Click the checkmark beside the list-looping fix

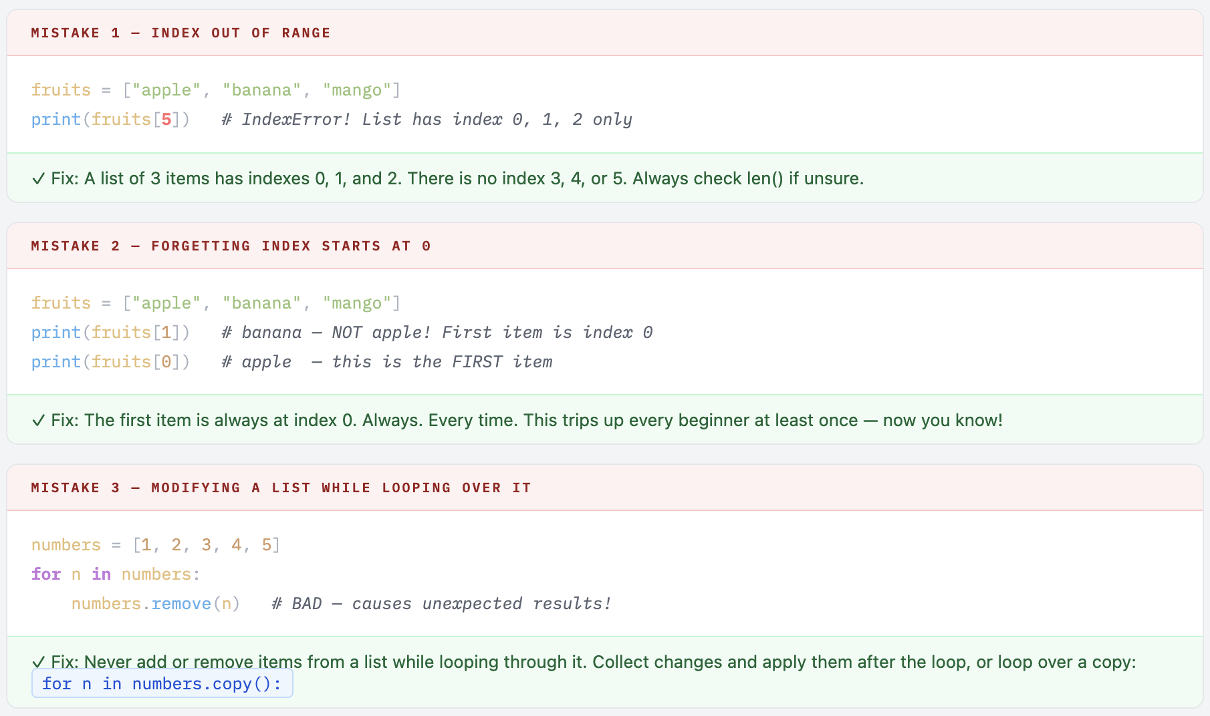pyautogui.click(x=38, y=663)
